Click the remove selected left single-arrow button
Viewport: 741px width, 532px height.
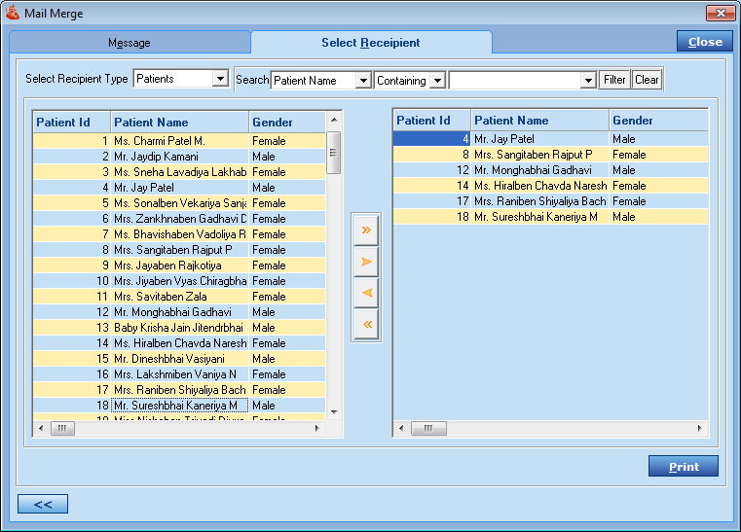click(366, 293)
